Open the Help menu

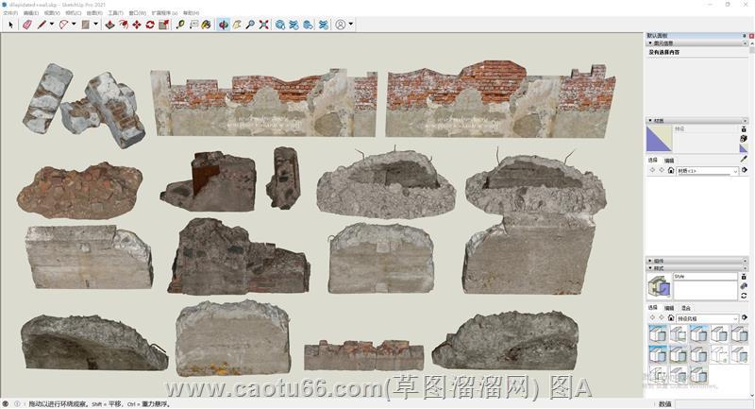(x=192, y=13)
